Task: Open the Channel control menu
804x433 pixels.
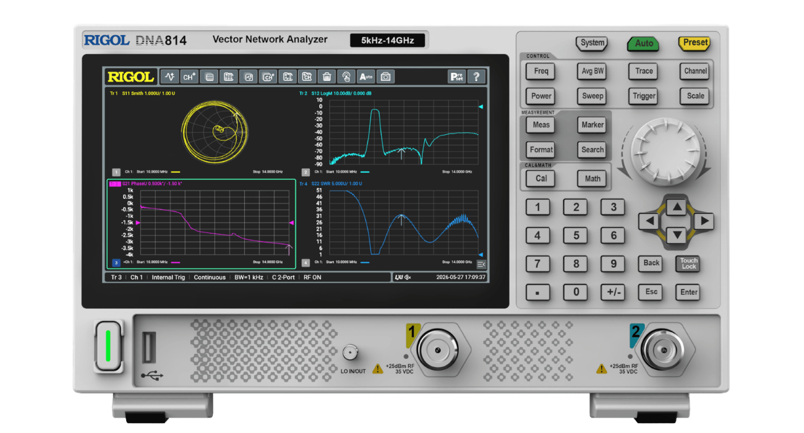Action: pyautogui.click(x=695, y=71)
